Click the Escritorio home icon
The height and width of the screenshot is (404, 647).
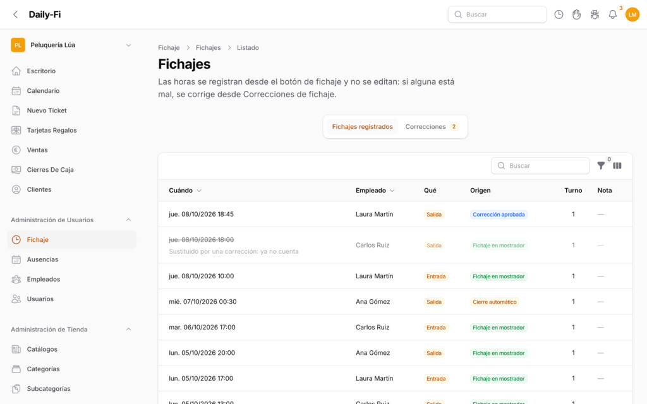tap(16, 71)
